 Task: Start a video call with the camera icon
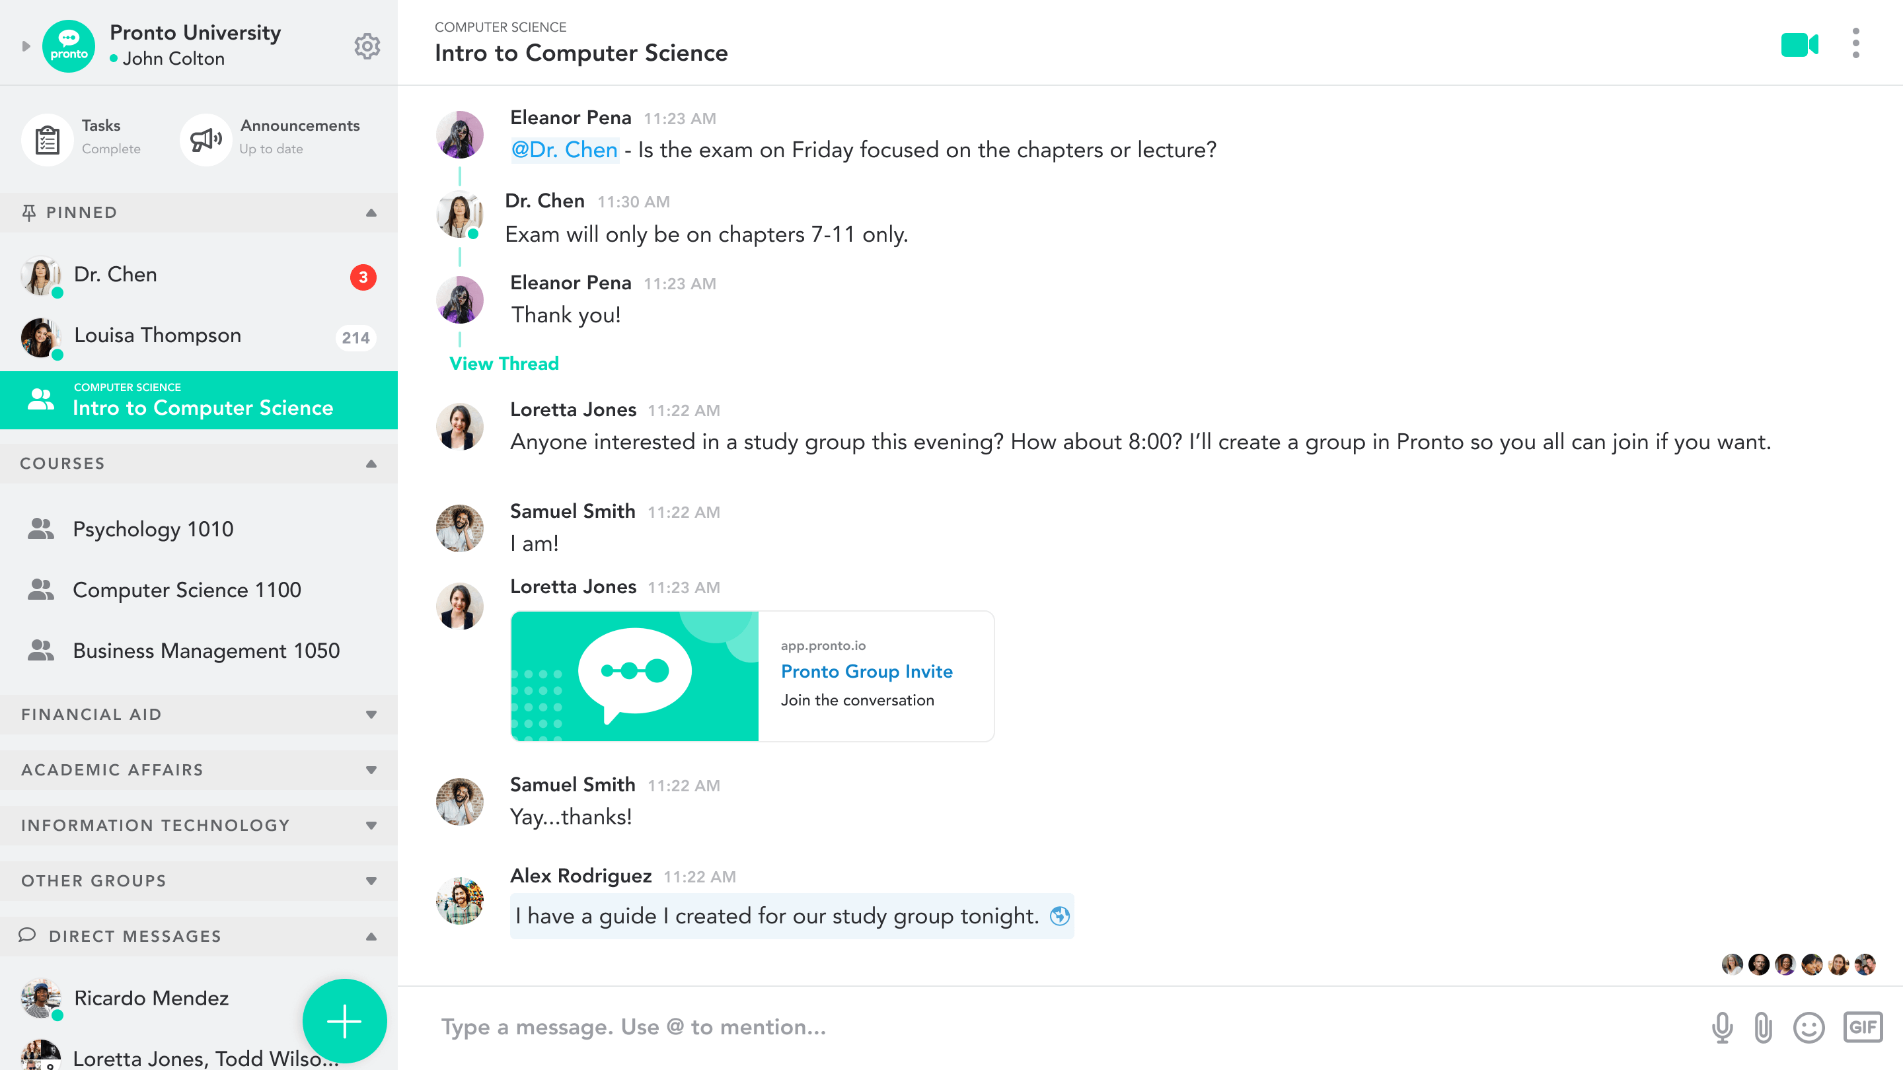pos(1799,44)
